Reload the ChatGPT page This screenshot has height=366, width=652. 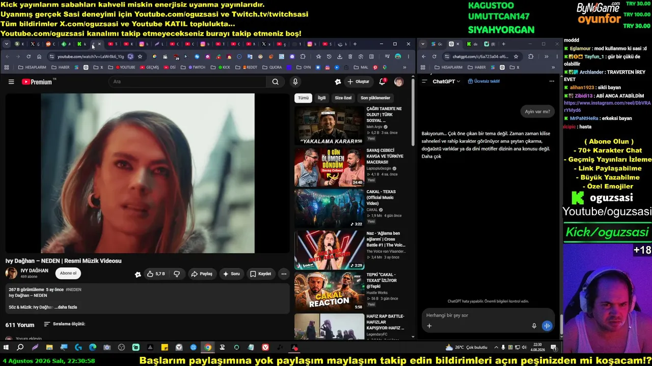(x=434, y=56)
